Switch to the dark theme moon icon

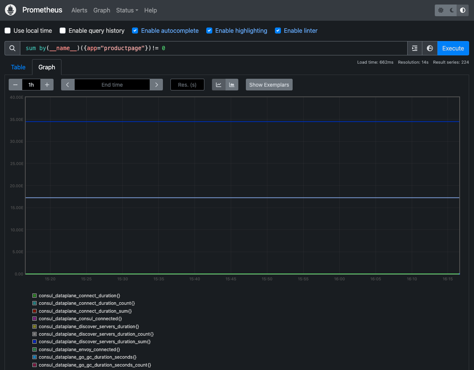[x=452, y=10]
